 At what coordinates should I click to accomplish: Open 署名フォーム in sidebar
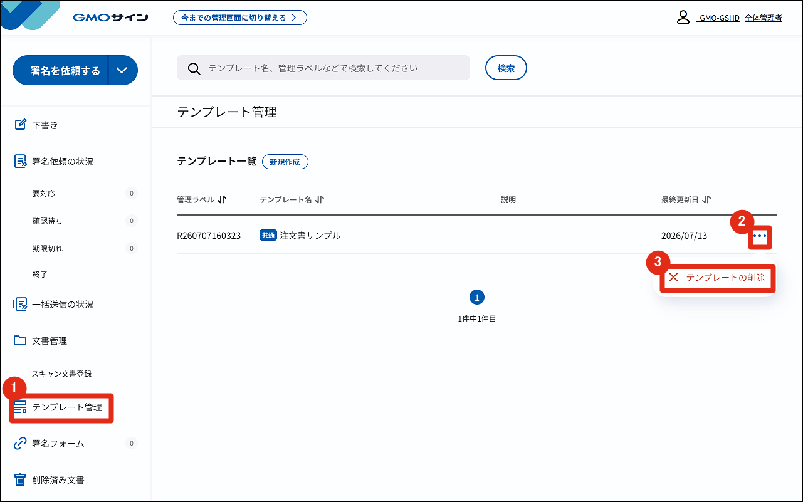point(58,444)
